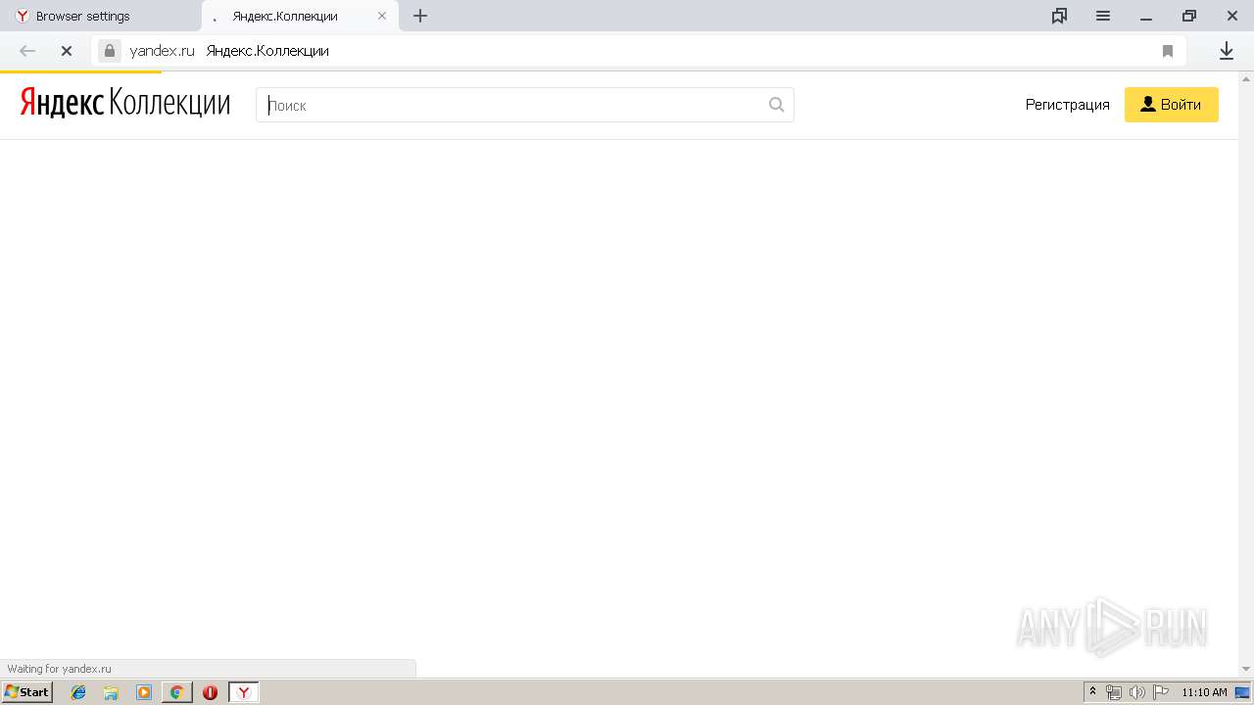Screen dimensions: 1254x705
Task: Click the Войти login button
Action: pyautogui.click(x=1171, y=105)
